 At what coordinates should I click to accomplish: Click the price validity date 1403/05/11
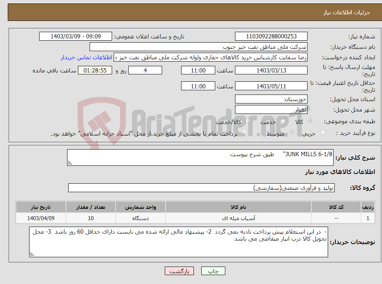coord(271,86)
